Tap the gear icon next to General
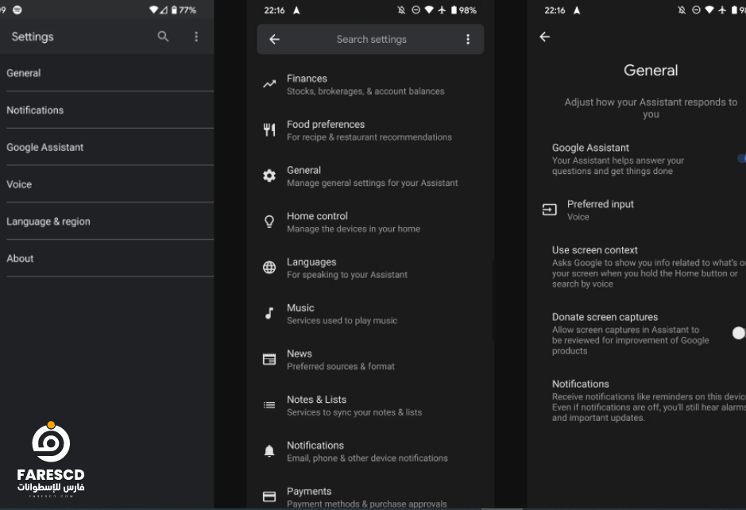 [269, 176]
